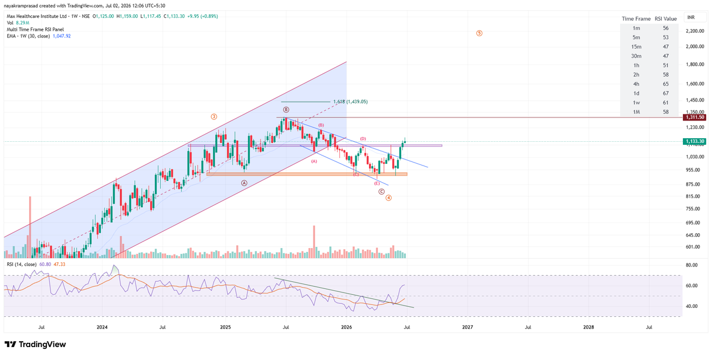Click the 2028 time axis label
Viewport: 712px width, 356px height.
click(589, 327)
